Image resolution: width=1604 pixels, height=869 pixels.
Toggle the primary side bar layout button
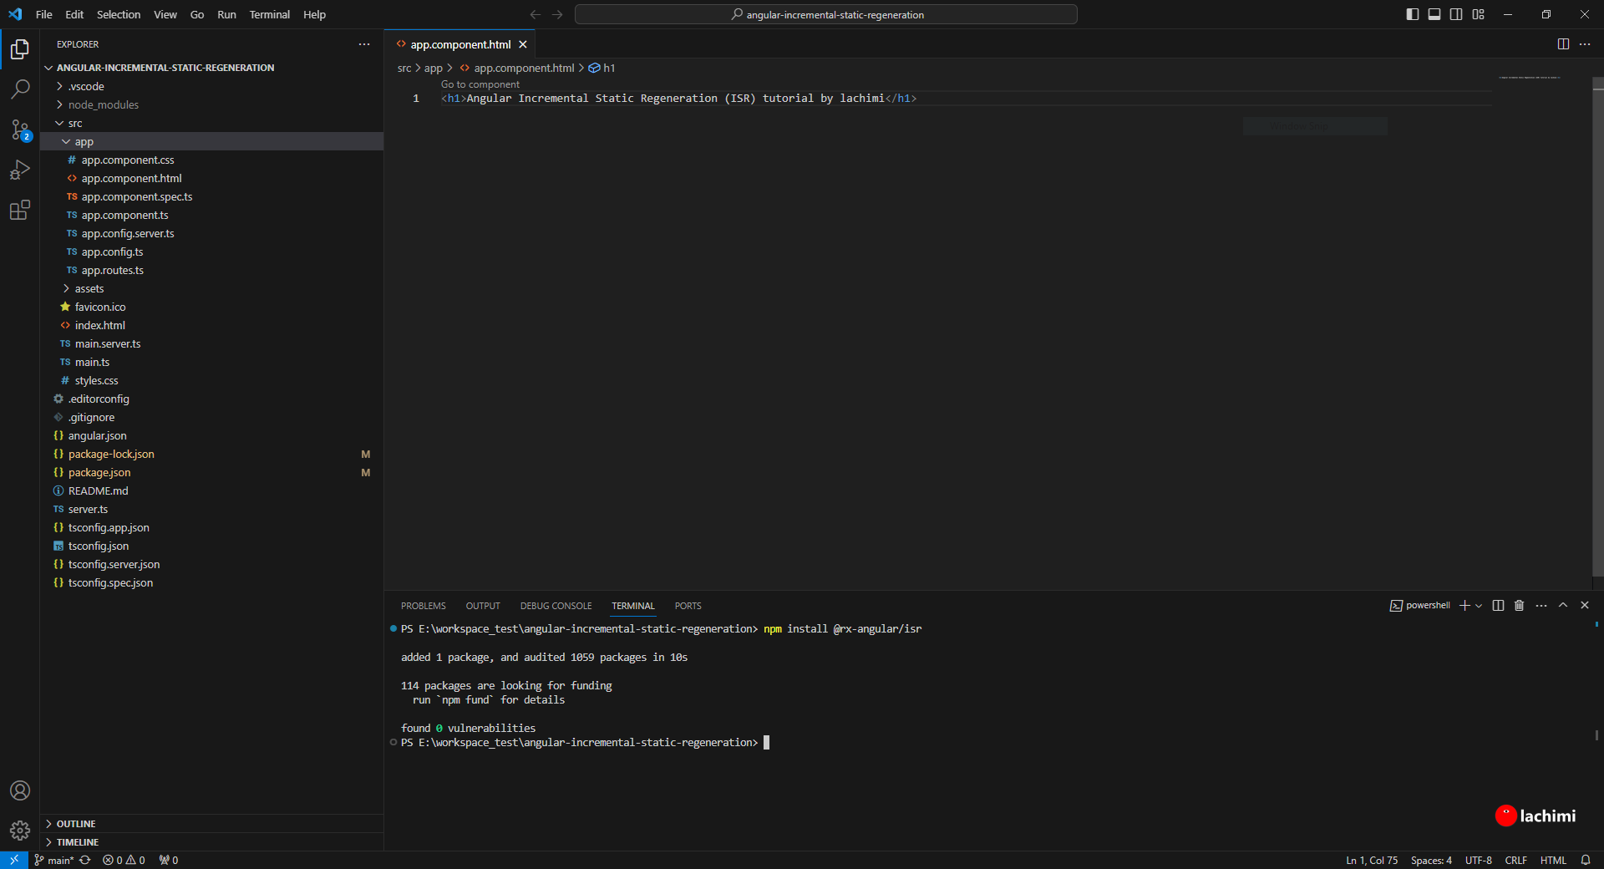click(x=1413, y=14)
